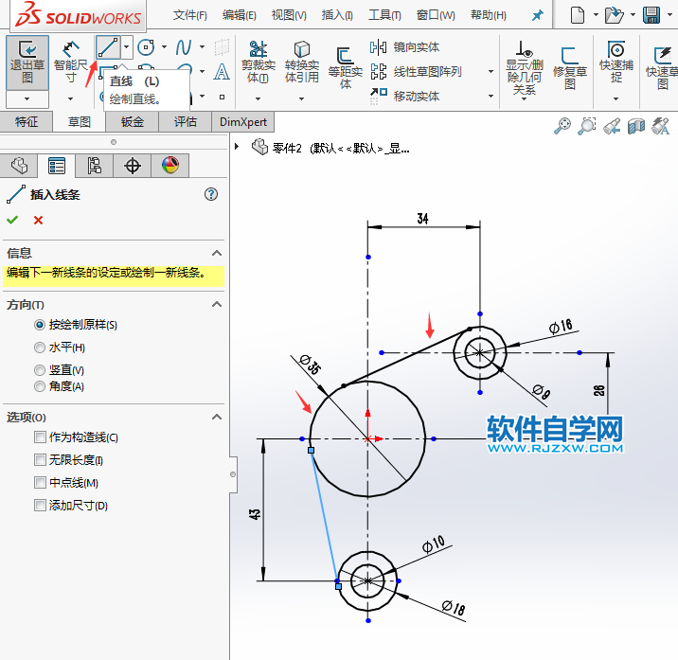Click Move Entities (移动实体)
Screen dimensions: 678x660
[404, 96]
